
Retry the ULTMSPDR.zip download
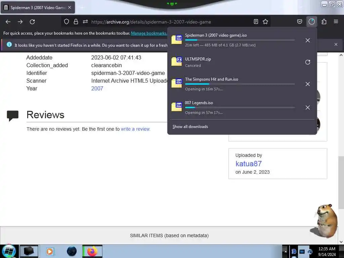pyautogui.click(x=308, y=62)
